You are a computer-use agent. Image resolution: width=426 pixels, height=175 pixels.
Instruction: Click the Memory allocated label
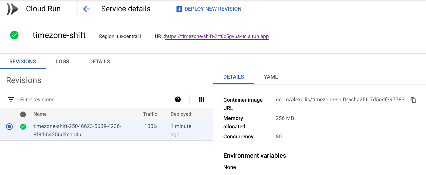click(x=234, y=122)
